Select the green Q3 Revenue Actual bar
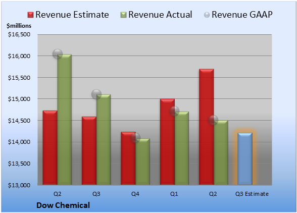The width and height of the screenshot is (297, 213). 104,139
